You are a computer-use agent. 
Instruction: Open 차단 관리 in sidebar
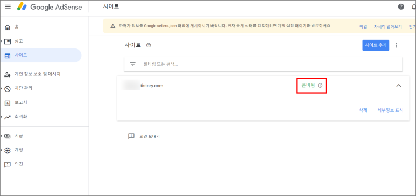(23, 88)
